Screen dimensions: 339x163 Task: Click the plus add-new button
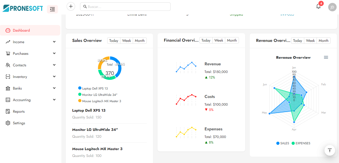pyautogui.click(x=71, y=7)
